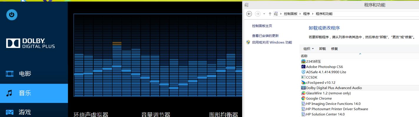Open the recent locations dropdown arrow

click(264, 14)
